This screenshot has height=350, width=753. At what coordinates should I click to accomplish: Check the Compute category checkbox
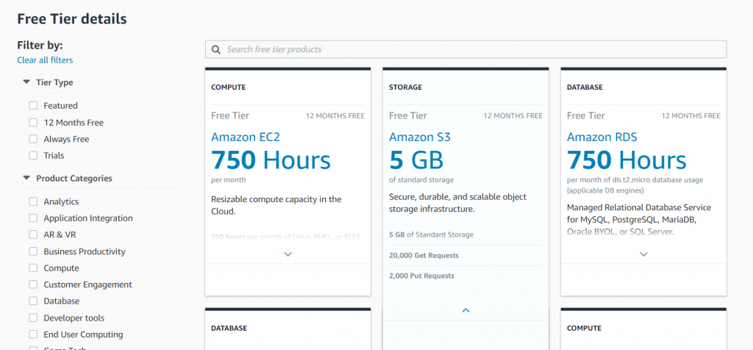(33, 268)
